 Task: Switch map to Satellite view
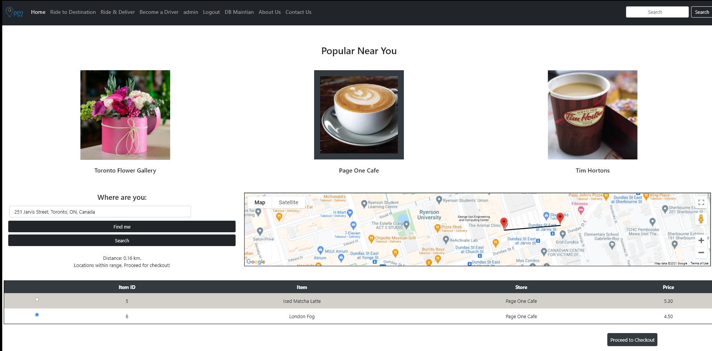coord(288,202)
